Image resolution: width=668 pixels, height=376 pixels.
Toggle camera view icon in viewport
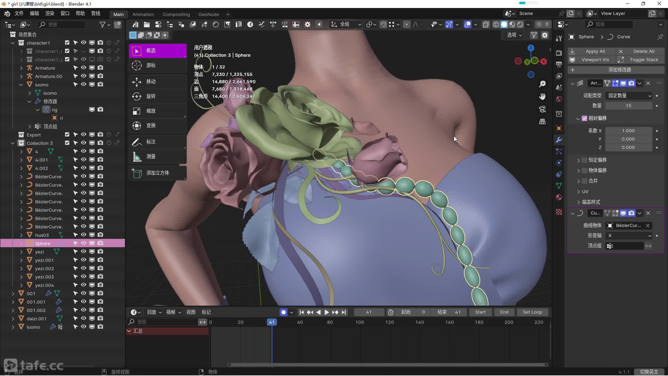(542, 109)
